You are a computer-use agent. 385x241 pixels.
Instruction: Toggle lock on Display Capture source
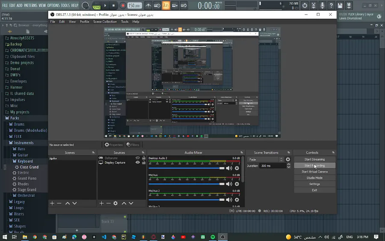tap(144, 163)
